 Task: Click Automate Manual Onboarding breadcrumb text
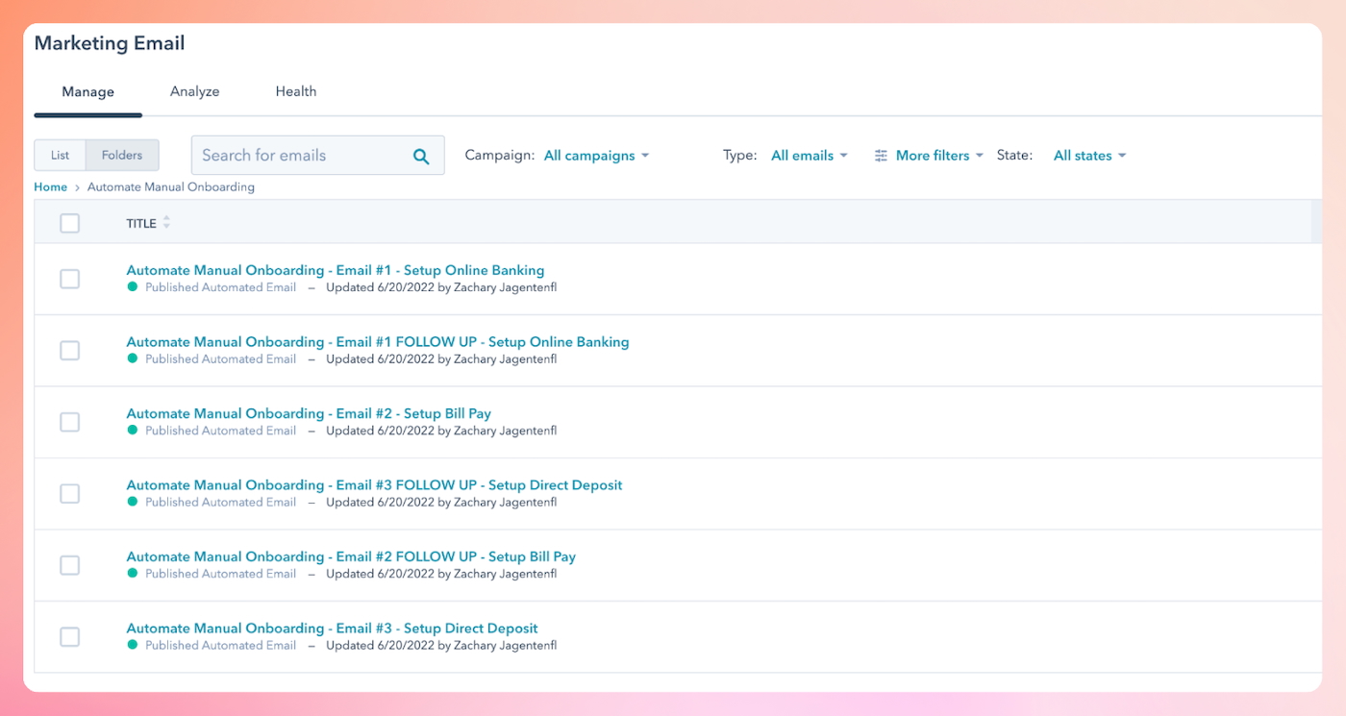coord(171,187)
